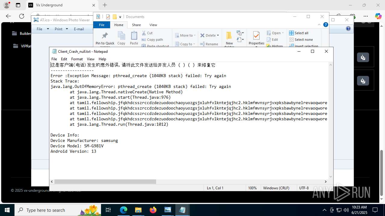Click the Paste icon in Explorer ribbon
Screen dimensions: 385x216
point(134,36)
